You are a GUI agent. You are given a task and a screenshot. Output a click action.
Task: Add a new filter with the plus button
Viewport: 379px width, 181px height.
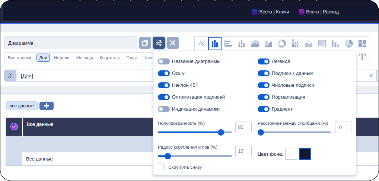(47, 106)
